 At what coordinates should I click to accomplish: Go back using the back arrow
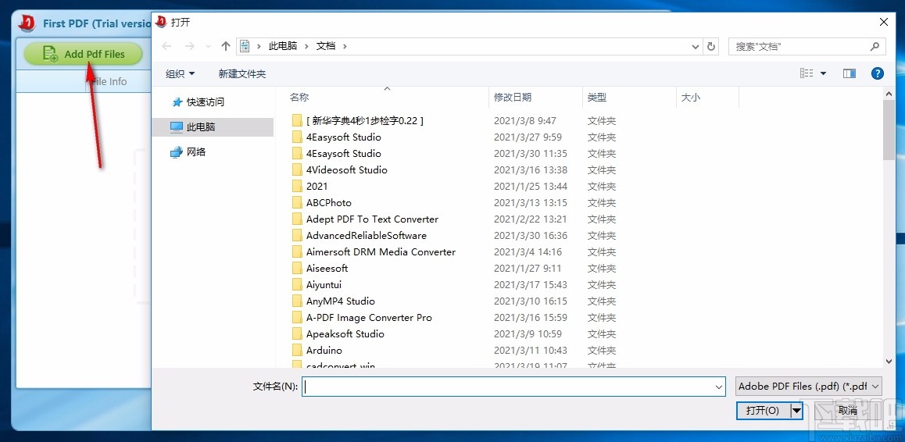tap(166, 46)
